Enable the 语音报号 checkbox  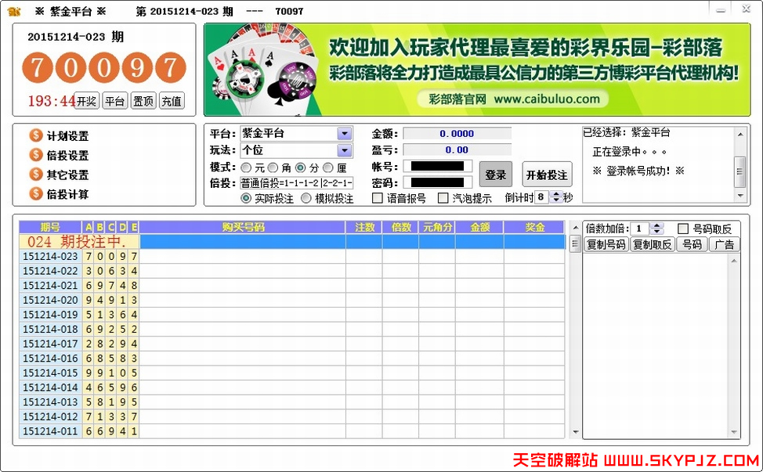(x=378, y=199)
